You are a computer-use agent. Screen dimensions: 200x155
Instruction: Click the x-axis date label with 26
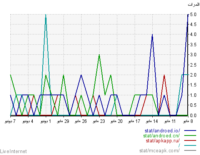click(81, 121)
